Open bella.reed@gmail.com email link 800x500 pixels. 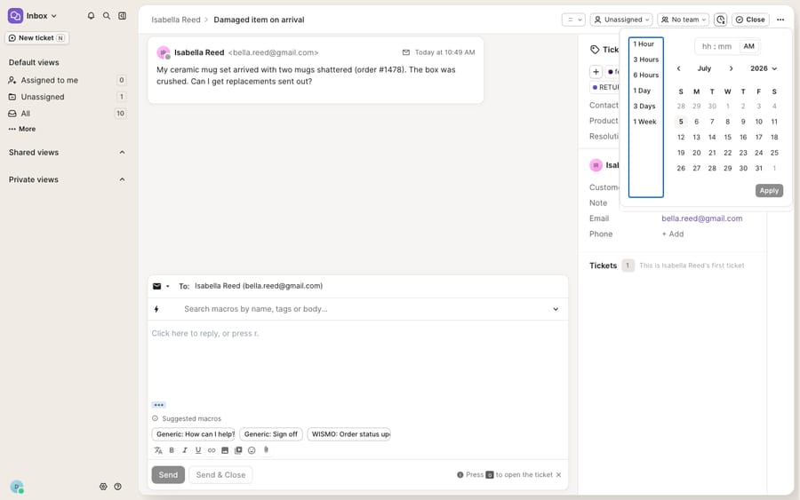(x=701, y=218)
